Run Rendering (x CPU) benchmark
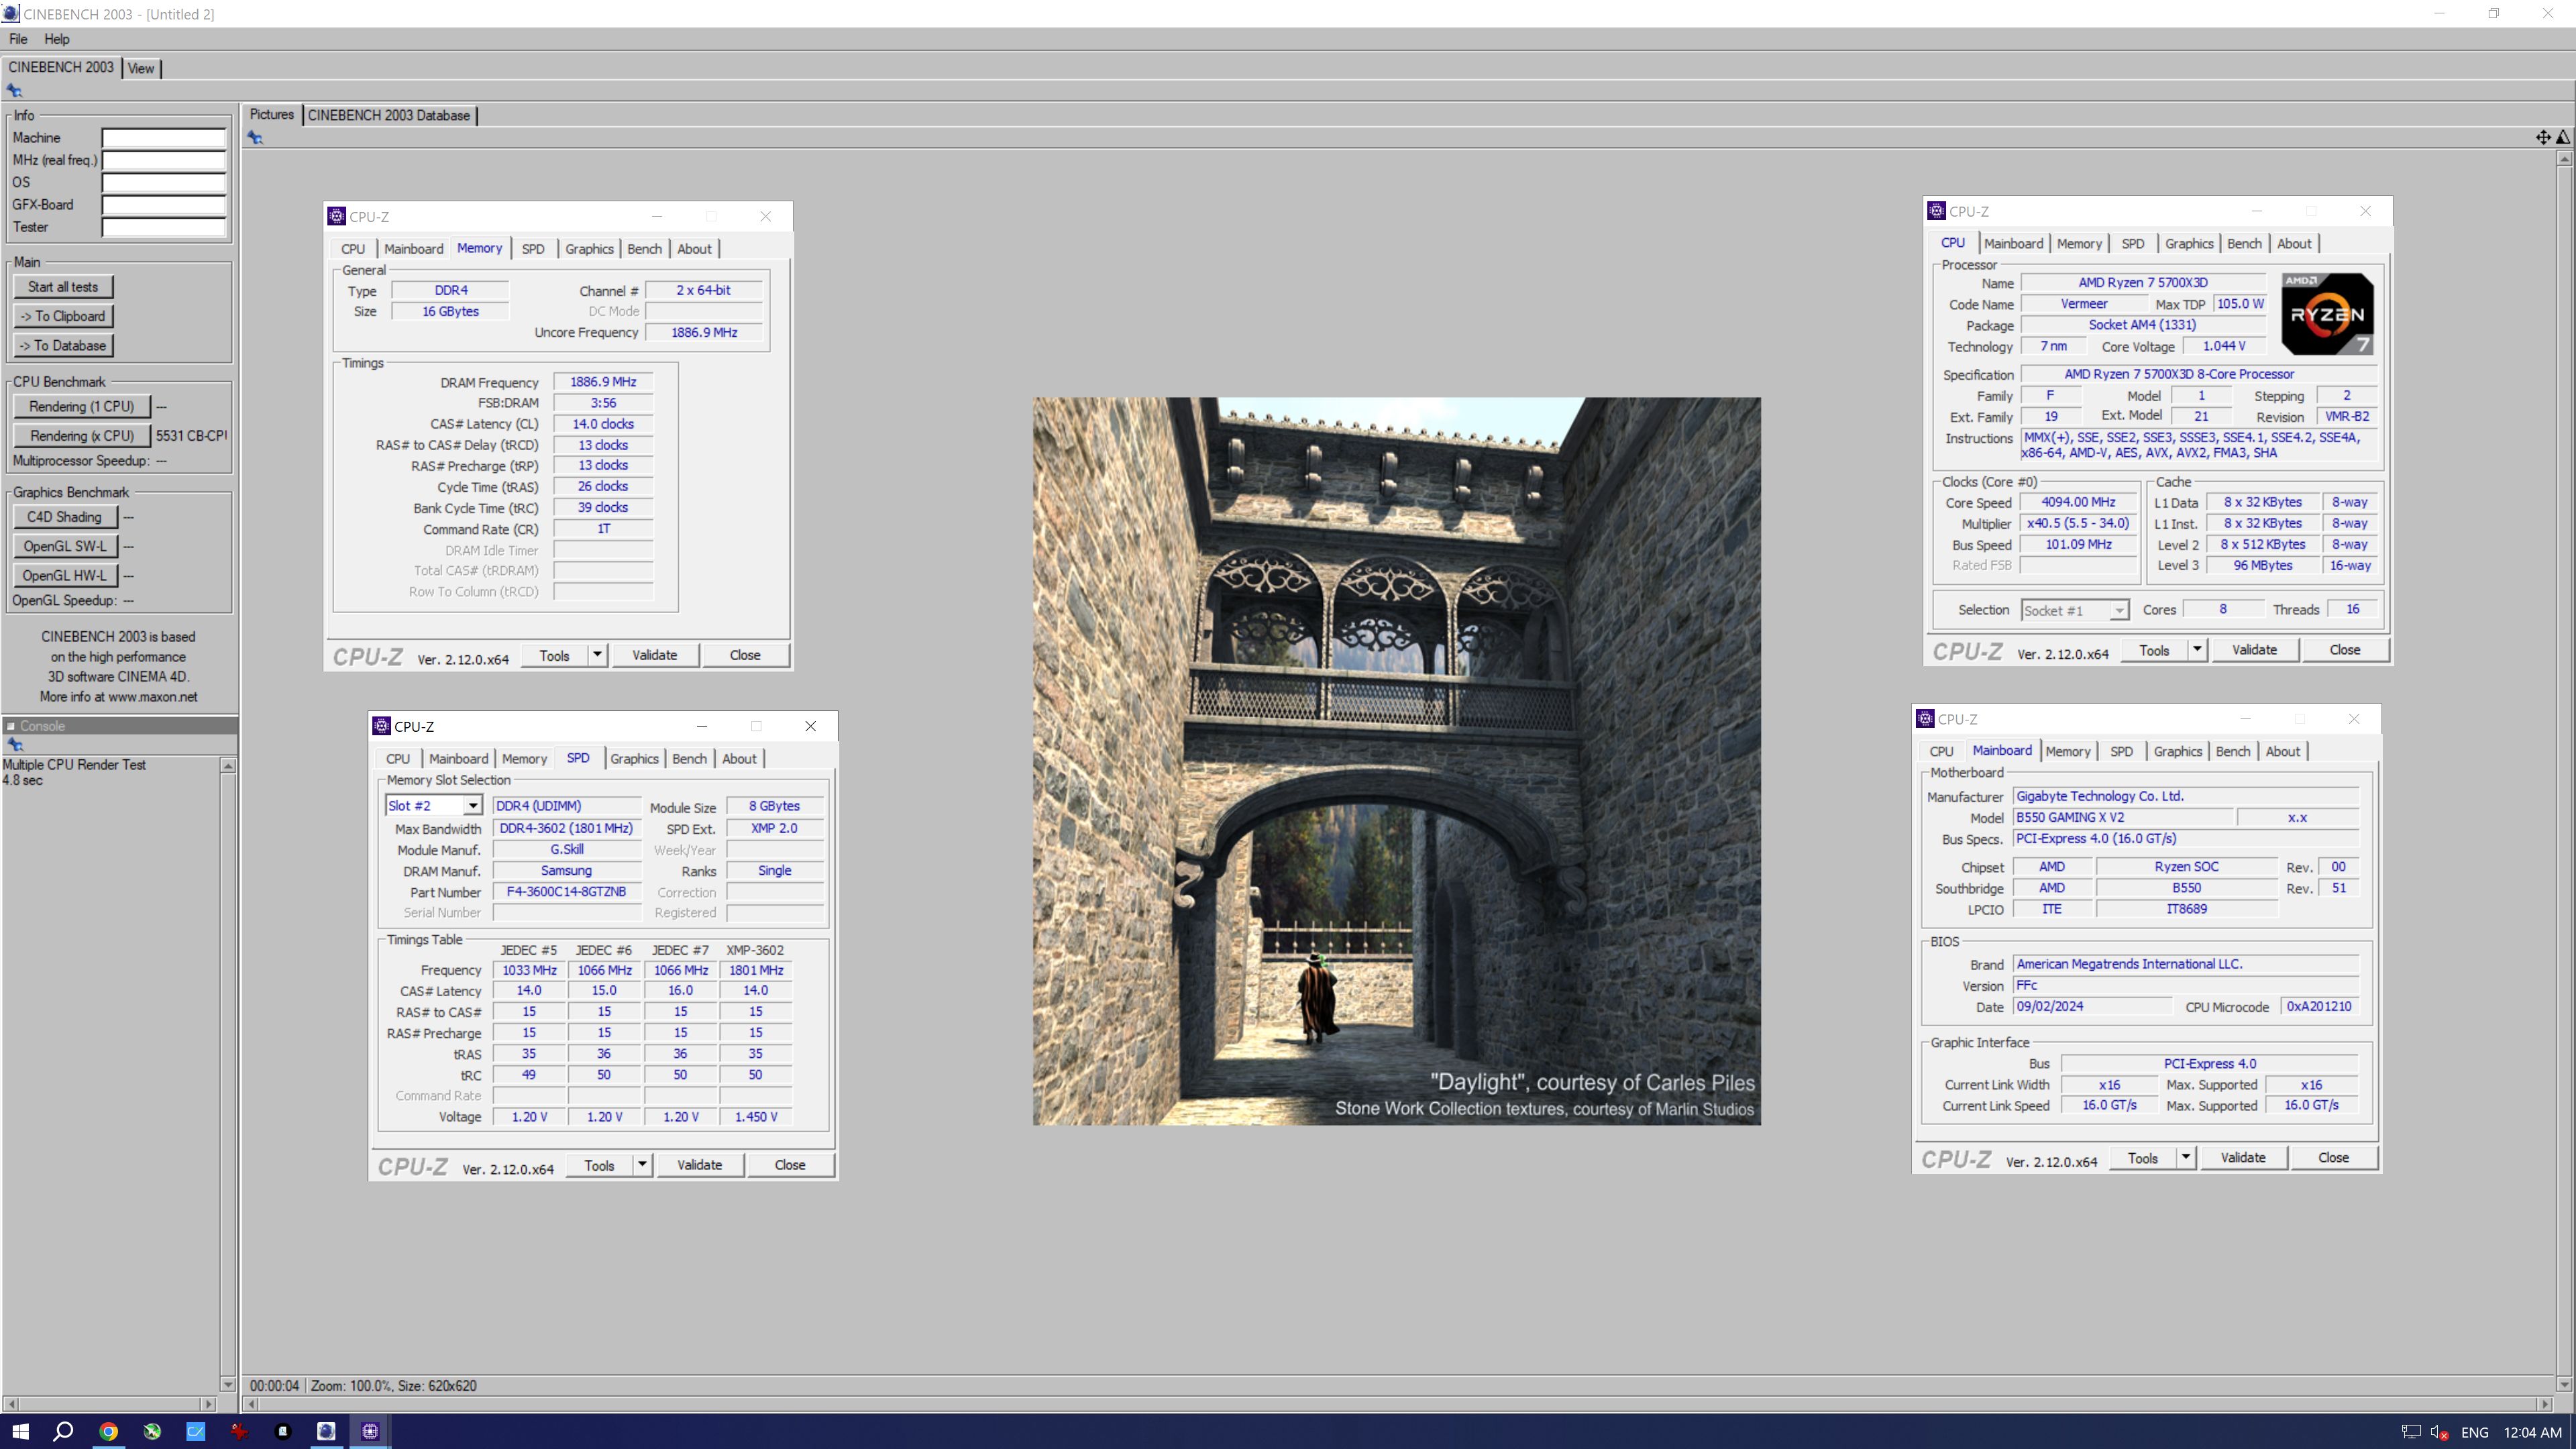 [82, 436]
